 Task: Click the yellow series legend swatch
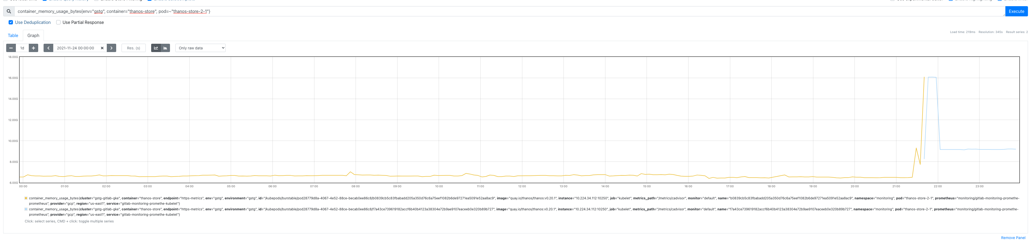pos(26,198)
